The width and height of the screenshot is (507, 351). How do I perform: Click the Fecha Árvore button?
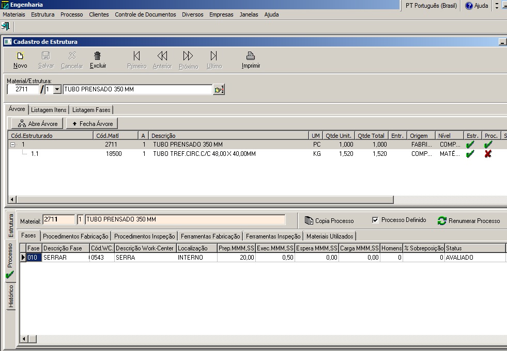[x=92, y=124]
